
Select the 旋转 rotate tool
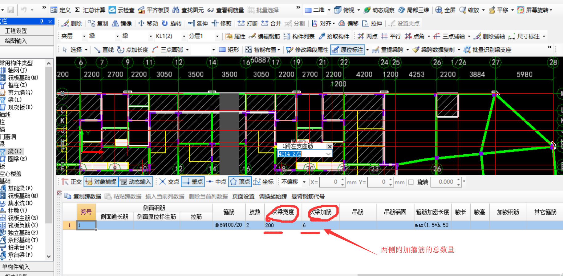[x=172, y=23]
